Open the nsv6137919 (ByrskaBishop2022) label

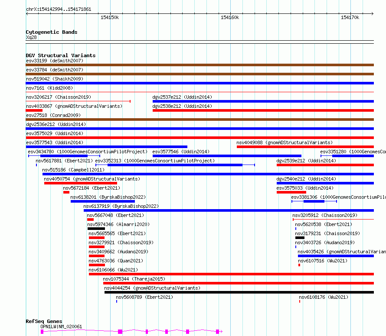point(121,206)
